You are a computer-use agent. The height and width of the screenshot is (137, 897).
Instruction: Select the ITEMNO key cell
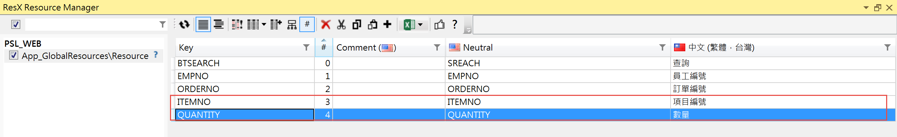coord(245,102)
